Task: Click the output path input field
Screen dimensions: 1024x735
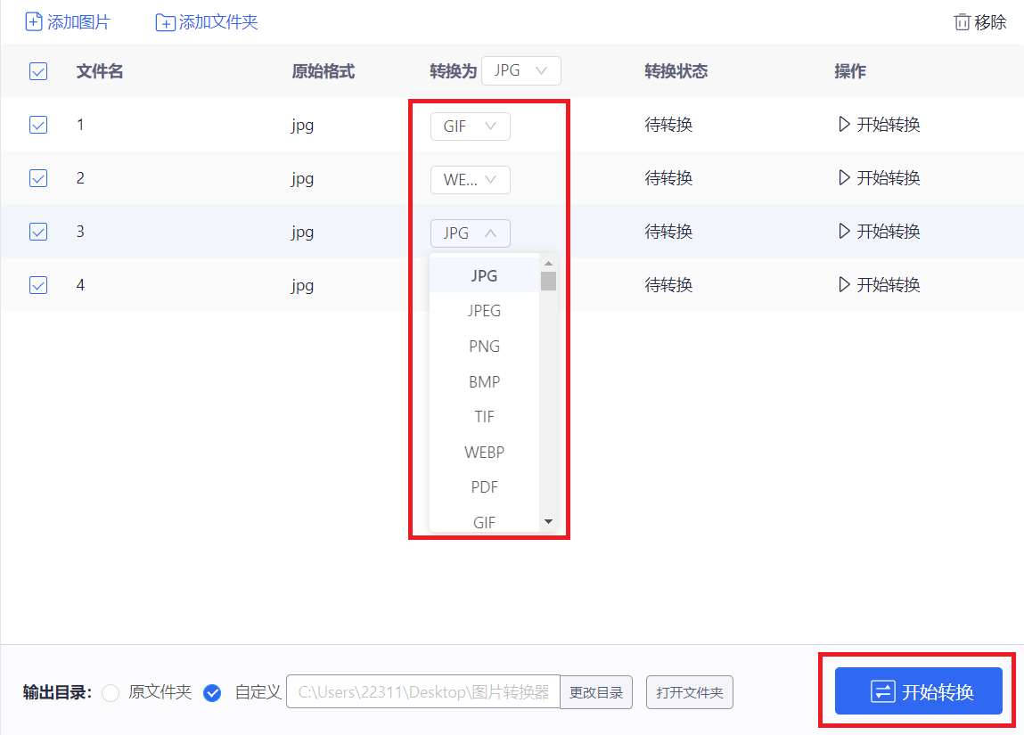Action: (423, 692)
